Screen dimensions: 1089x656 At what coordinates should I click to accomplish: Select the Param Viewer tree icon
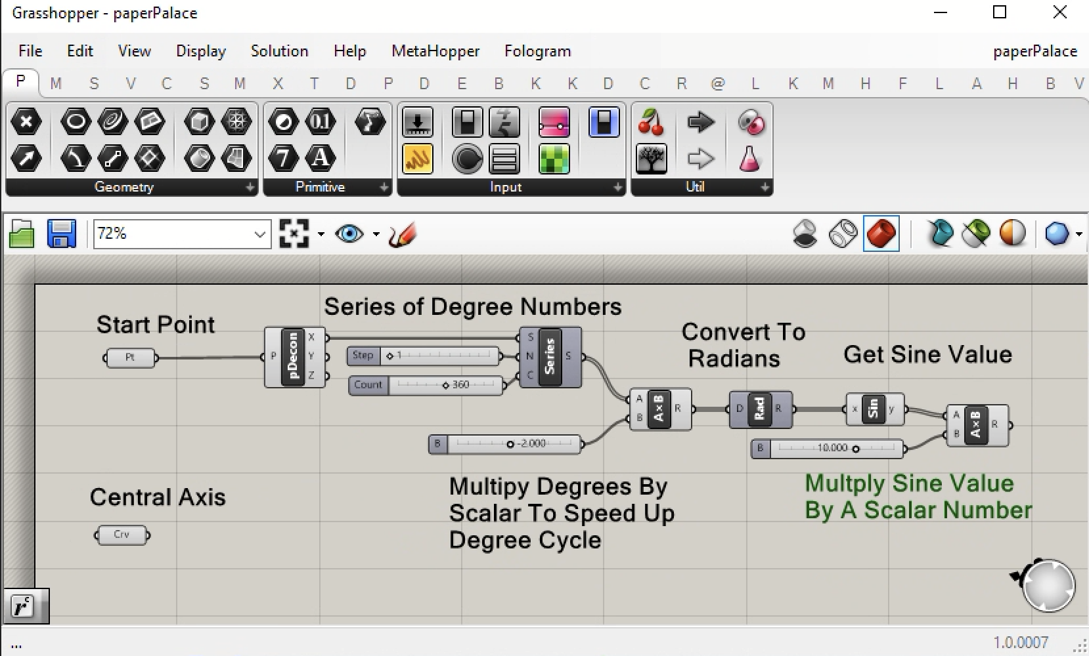point(652,158)
